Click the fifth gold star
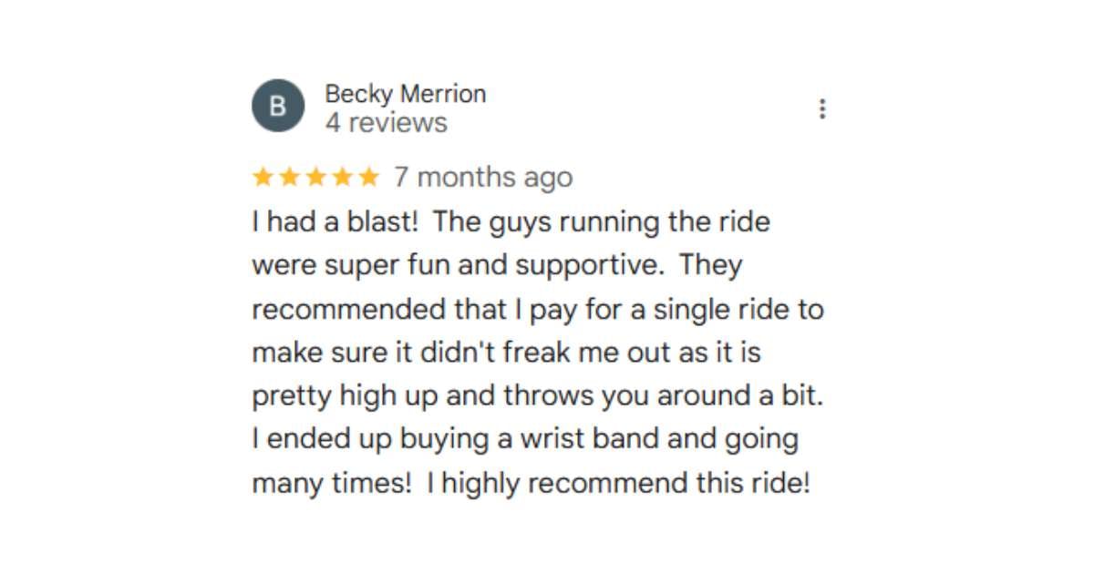This screenshot has height=574, width=1094. [x=368, y=177]
